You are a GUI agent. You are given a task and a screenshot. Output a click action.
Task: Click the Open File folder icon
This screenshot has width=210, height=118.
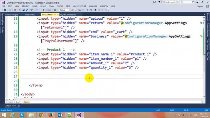point(20,10)
